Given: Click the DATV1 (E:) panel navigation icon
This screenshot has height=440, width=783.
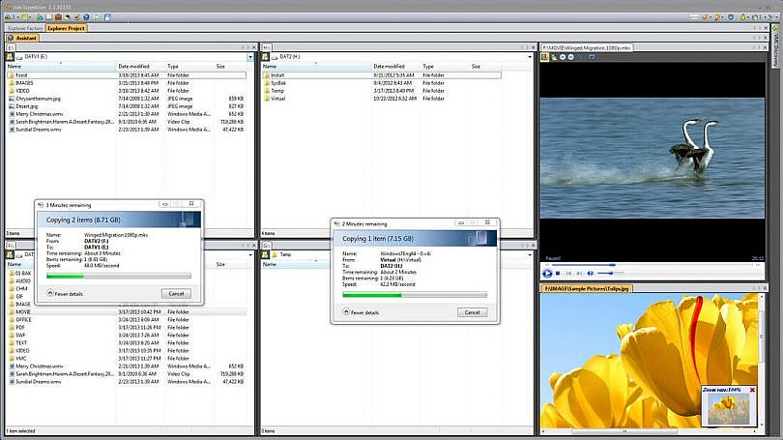Looking at the screenshot, I should [x=10, y=57].
